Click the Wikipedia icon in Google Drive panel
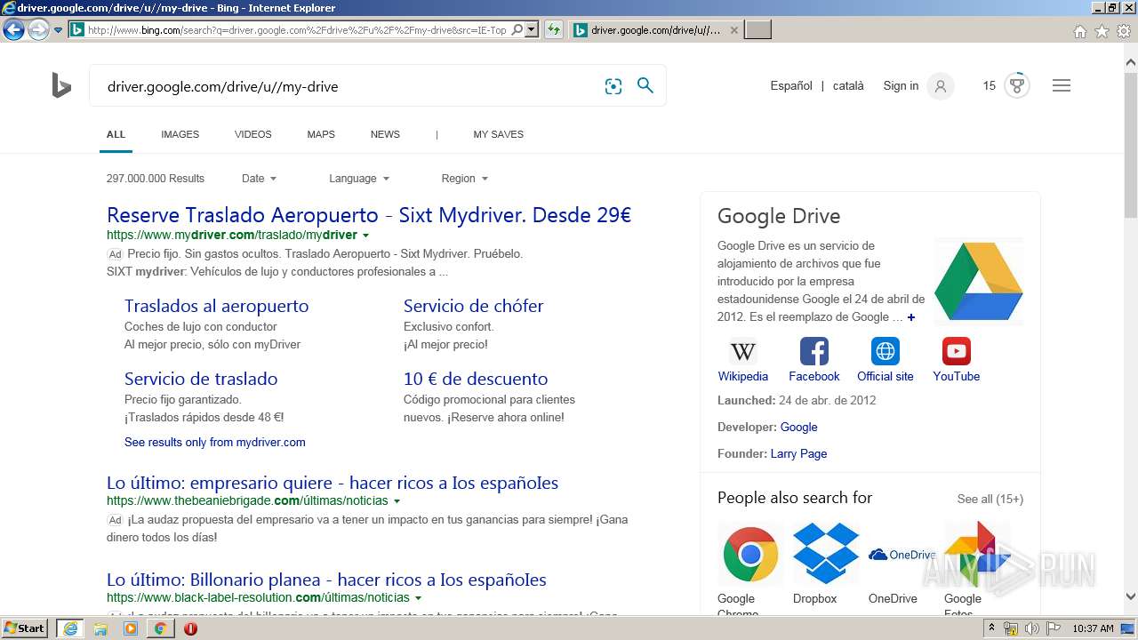This screenshot has height=640, width=1138. [742, 351]
